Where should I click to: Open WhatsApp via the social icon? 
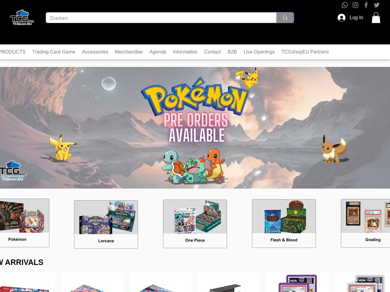345,5
